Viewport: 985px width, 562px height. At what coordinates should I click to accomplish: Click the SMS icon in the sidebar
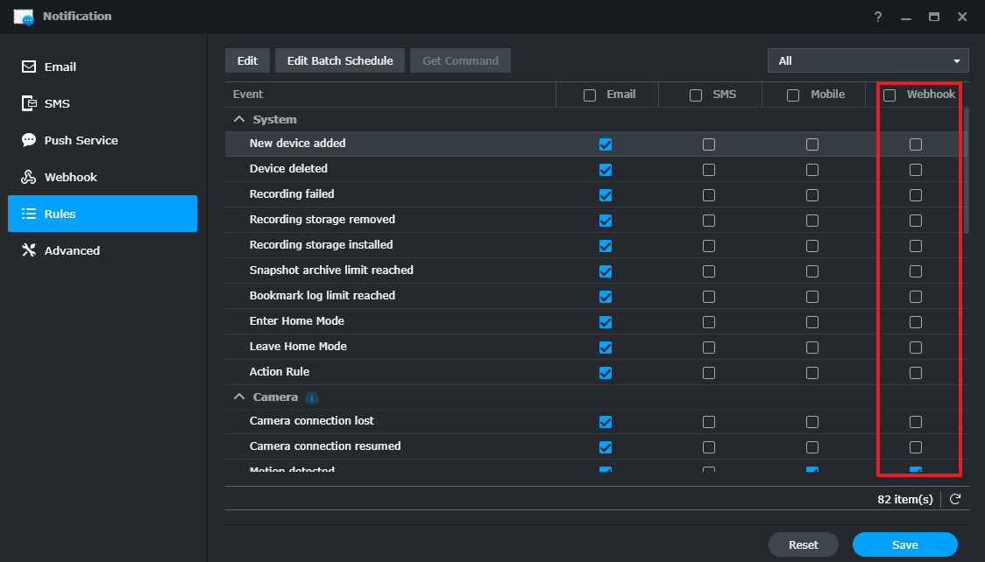tap(28, 103)
